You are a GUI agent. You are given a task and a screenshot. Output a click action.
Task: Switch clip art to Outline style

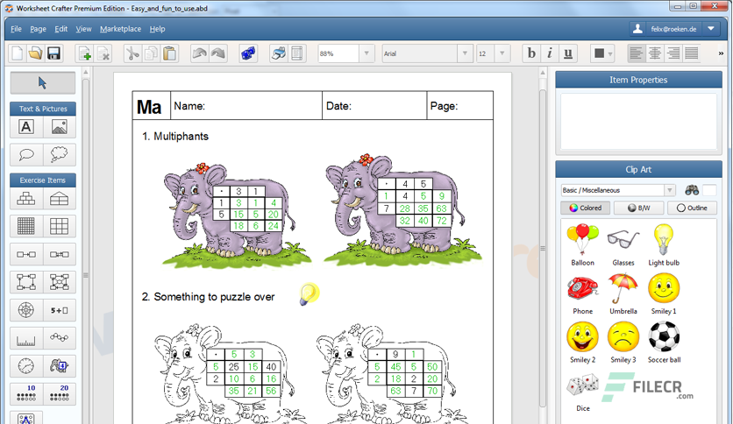(x=692, y=208)
